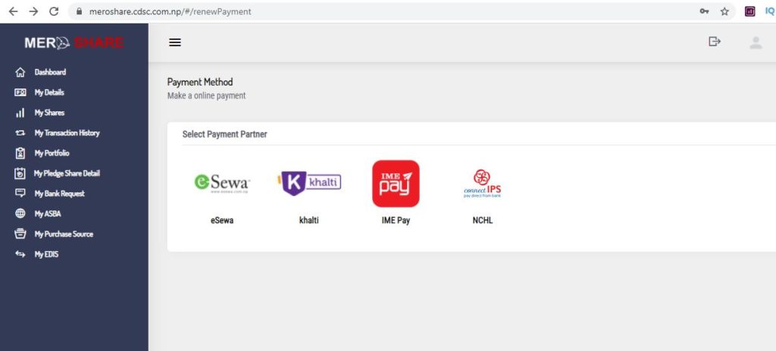Reload the page in browser
Screen dimensions: 776x351
pyautogui.click(x=54, y=11)
